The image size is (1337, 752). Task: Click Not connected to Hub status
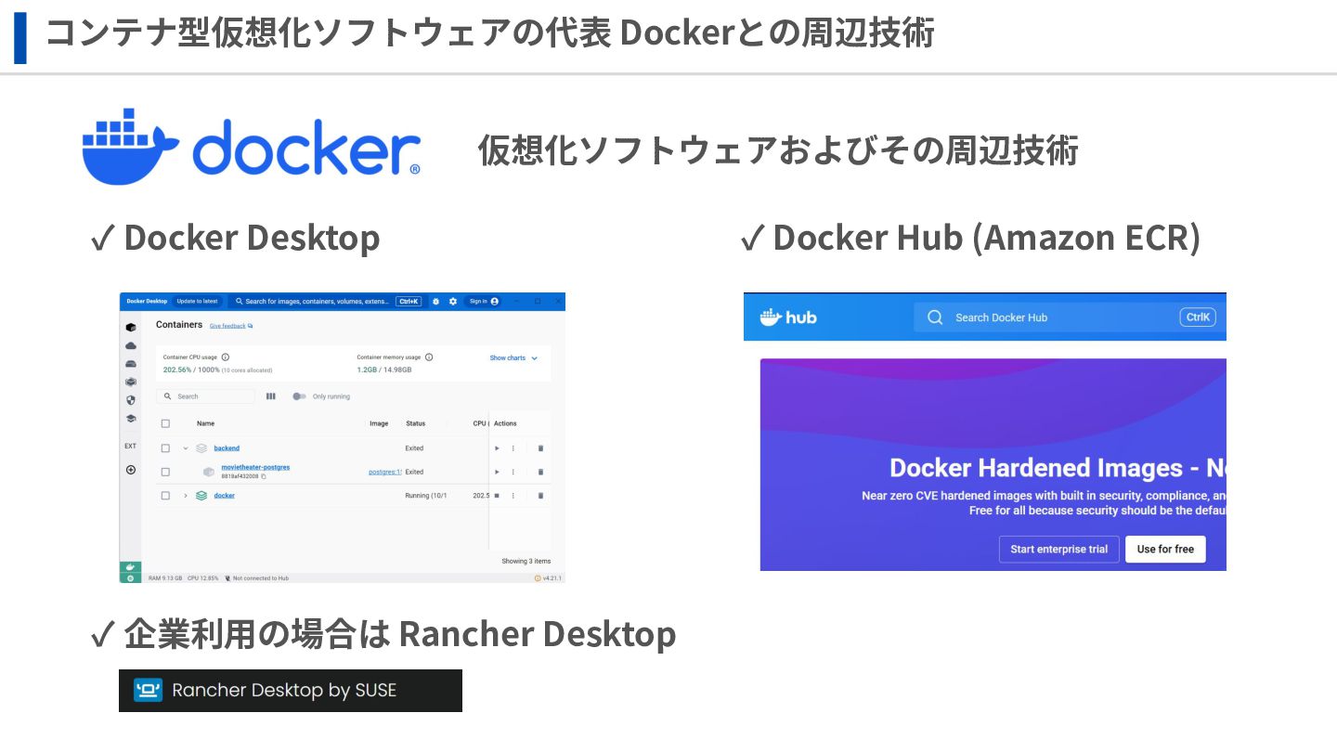coord(256,578)
